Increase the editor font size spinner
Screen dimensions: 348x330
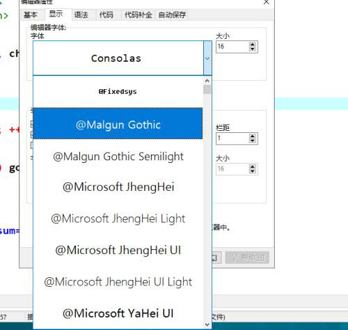252,45
